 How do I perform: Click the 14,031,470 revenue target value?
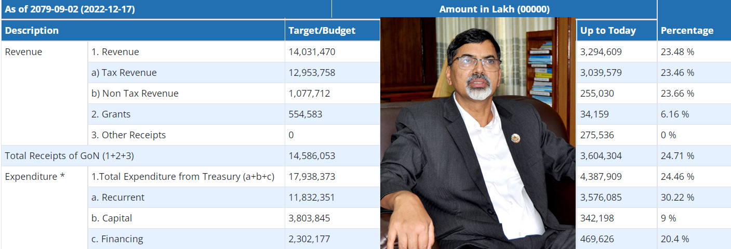(312, 52)
